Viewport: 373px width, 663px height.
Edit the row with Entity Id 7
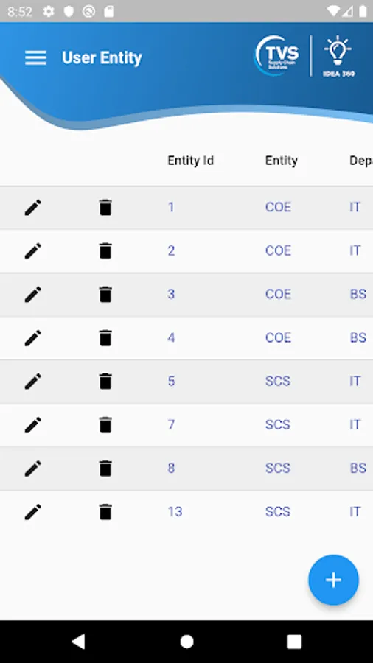point(33,425)
